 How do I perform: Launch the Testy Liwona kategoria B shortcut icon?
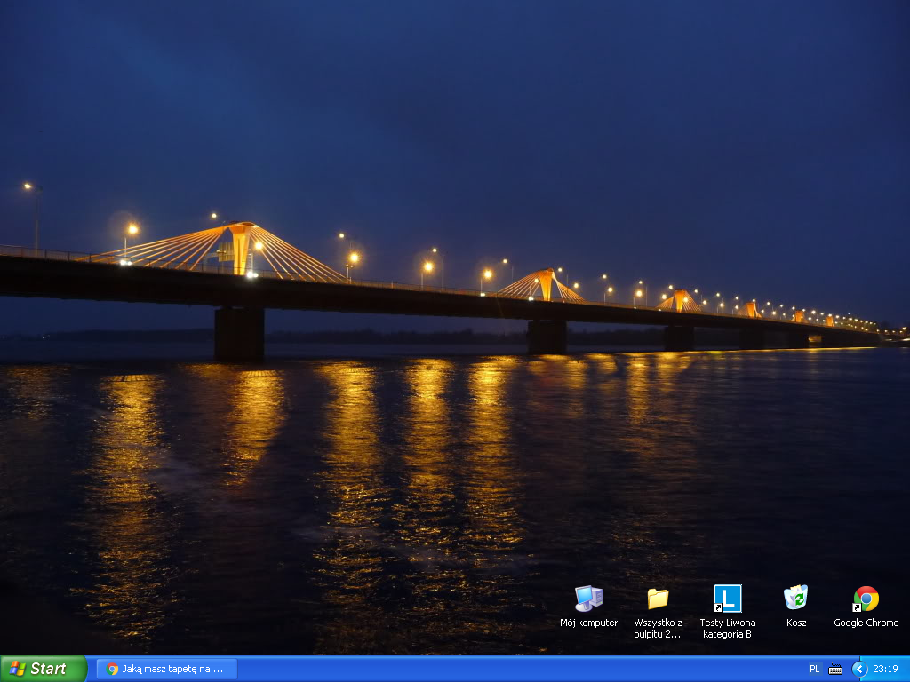(x=727, y=599)
